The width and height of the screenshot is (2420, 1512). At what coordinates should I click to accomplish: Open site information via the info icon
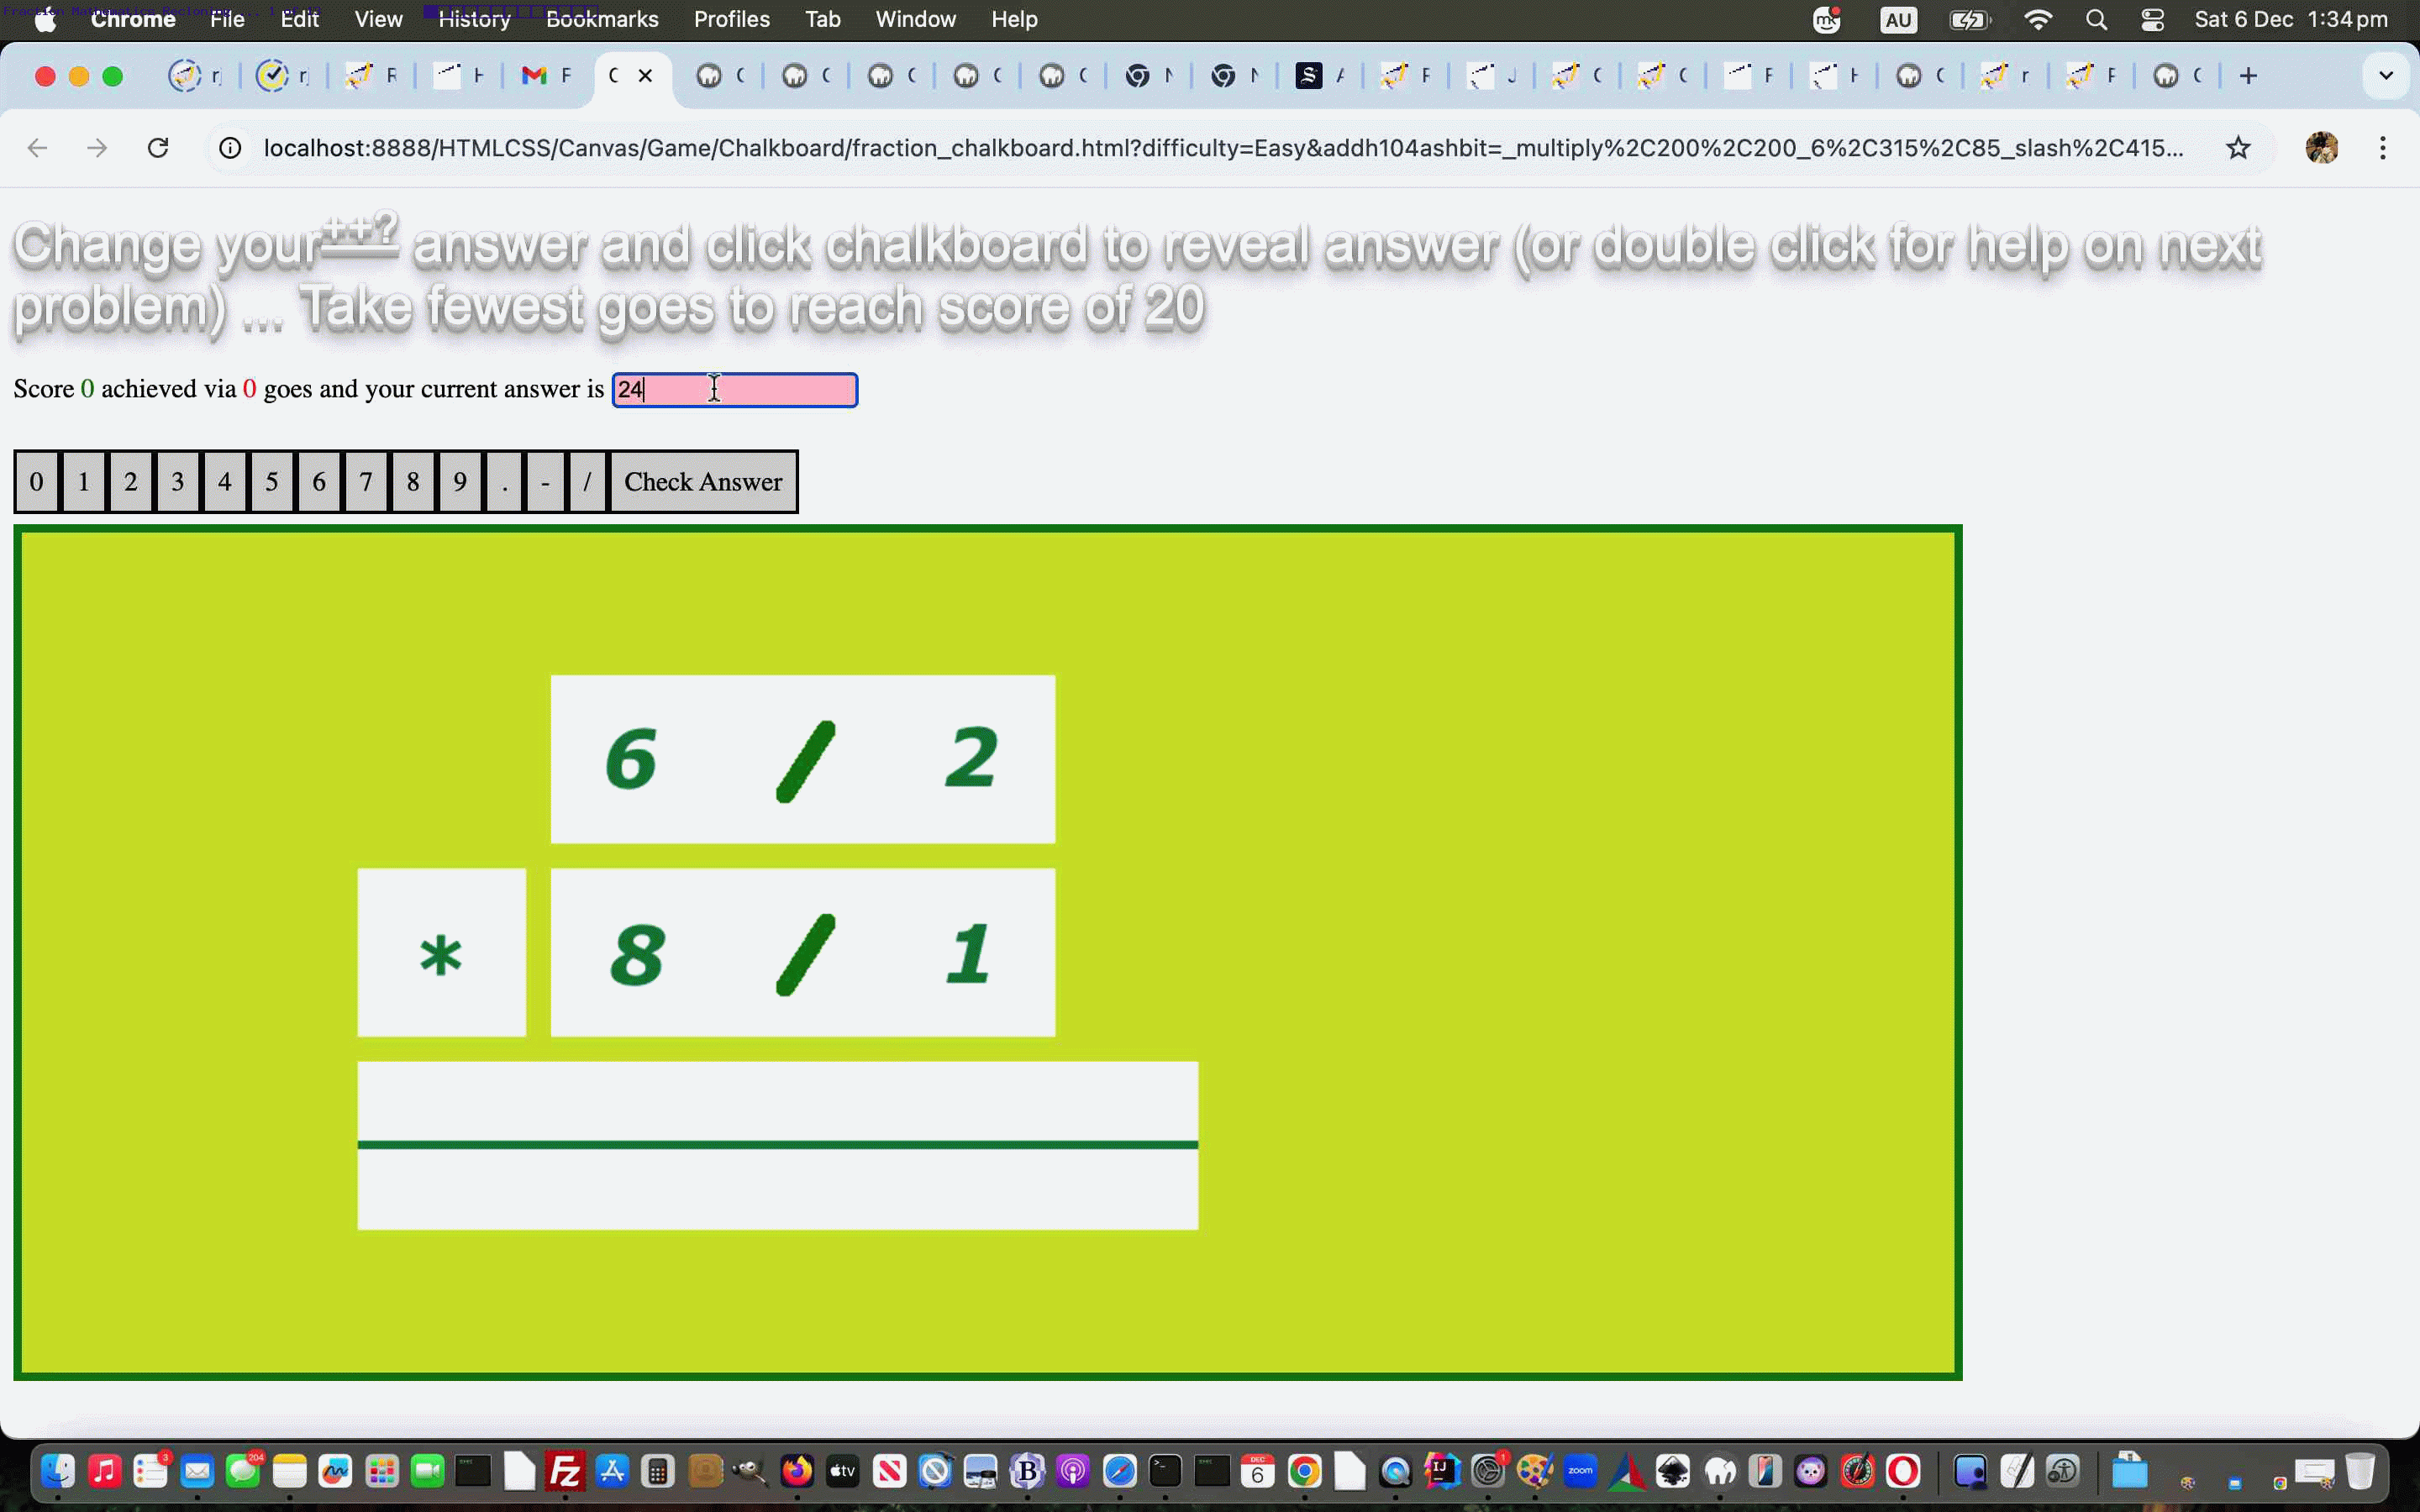230,147
